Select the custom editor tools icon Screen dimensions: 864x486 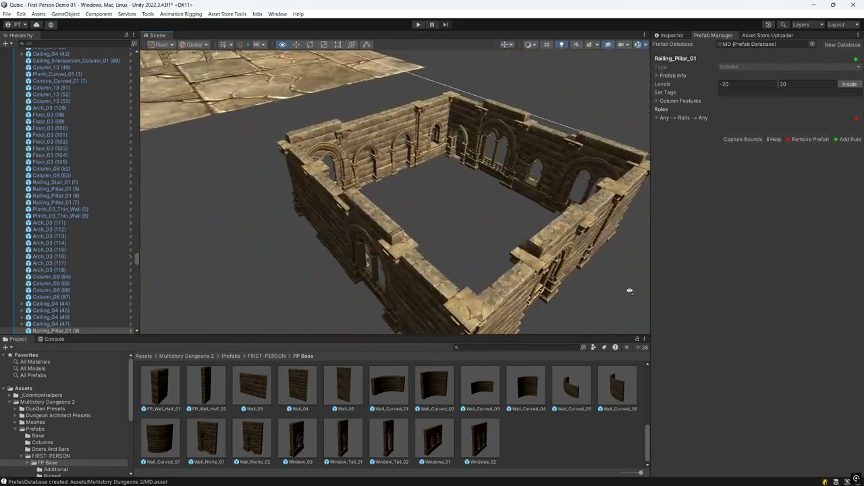pos(367,45)
